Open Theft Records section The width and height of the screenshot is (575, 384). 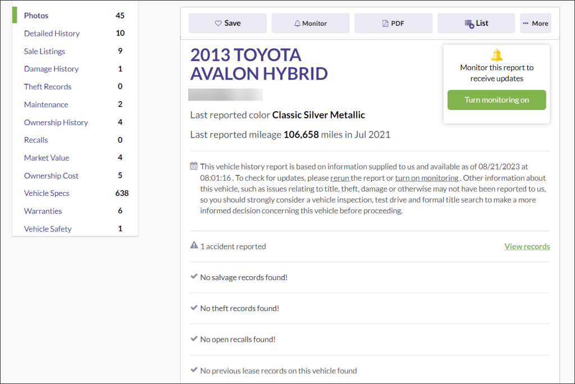point(48,86)
